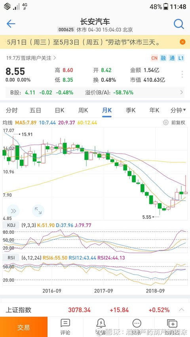Switch to 分时 intraday tab
The width and height of the screenshot is (190, 337).
click(11, 111)
